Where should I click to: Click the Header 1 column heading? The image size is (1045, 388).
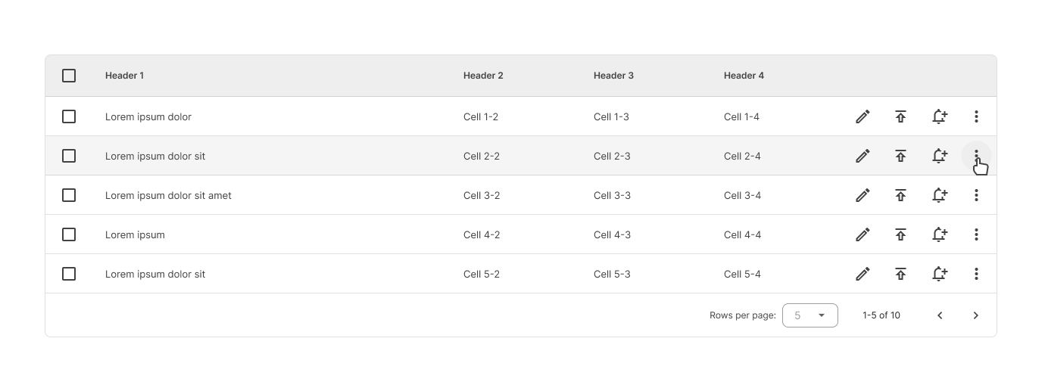tap(124, 76)
